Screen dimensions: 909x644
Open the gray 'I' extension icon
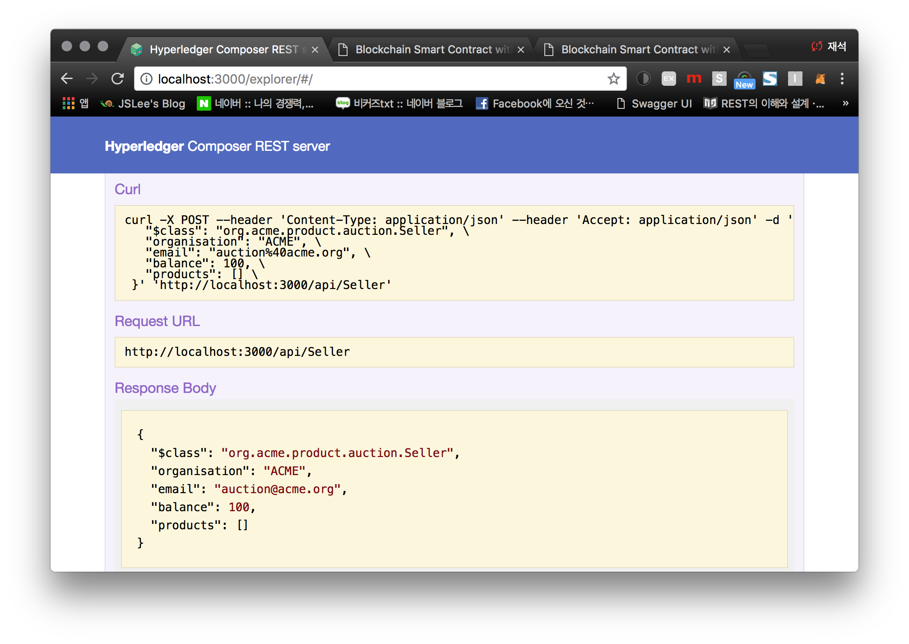click(795, 79)
